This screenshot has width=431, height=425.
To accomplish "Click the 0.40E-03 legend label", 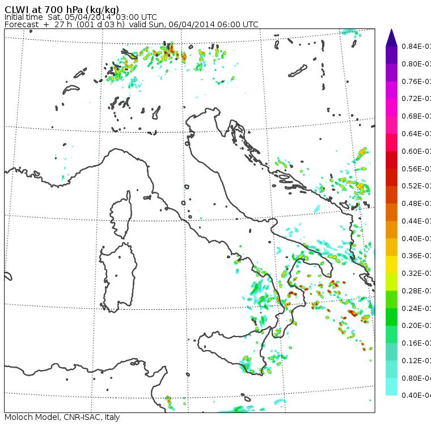I will point(416,238).
